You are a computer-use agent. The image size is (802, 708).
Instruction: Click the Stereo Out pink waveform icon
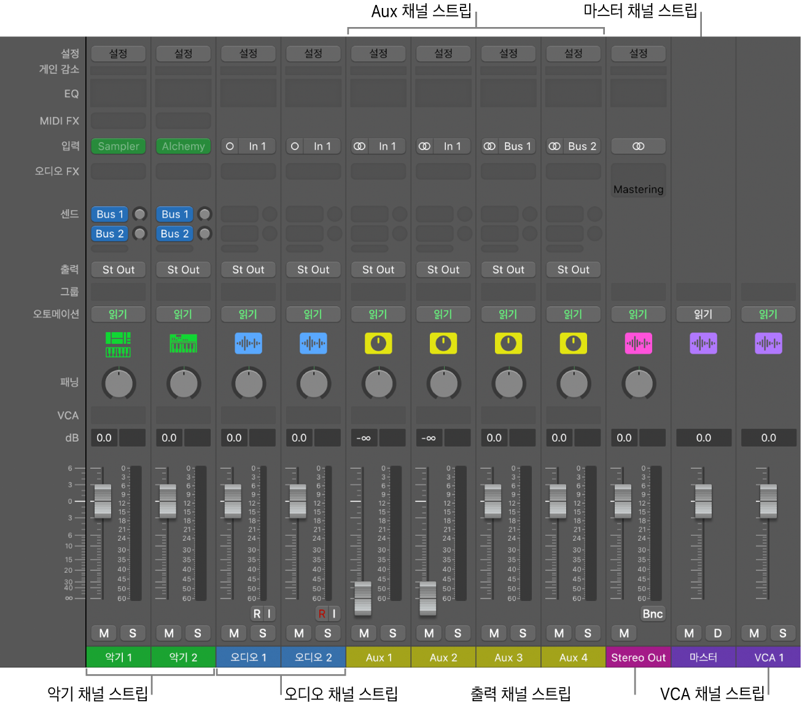[639, 344]
